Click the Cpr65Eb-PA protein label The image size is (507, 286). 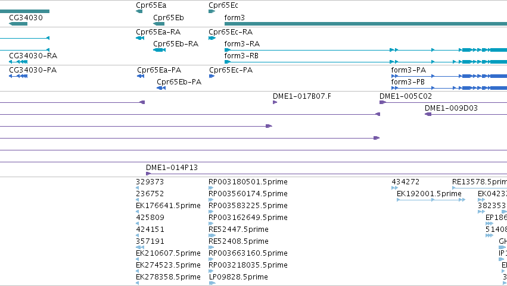pos(179,82)
